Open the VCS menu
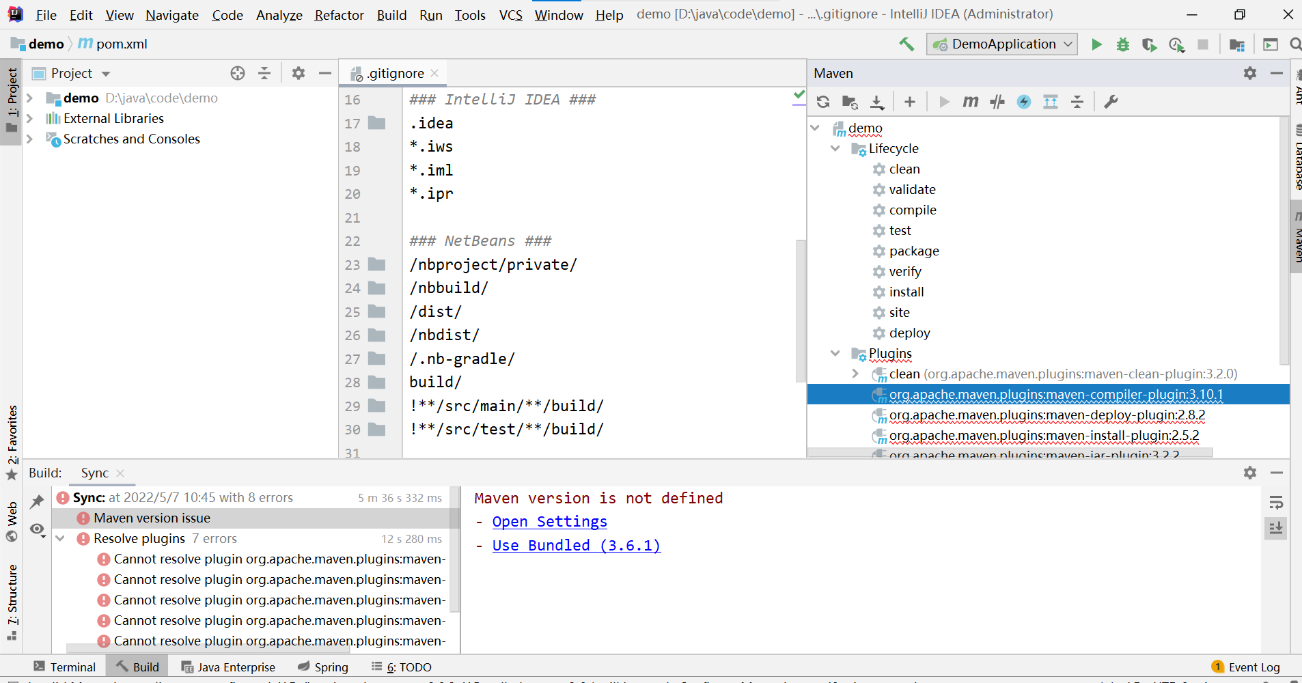1302x683 pixels. 510,15
